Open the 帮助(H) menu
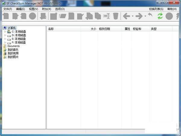This screenshot has height=136, width=181. coord(172,9)
